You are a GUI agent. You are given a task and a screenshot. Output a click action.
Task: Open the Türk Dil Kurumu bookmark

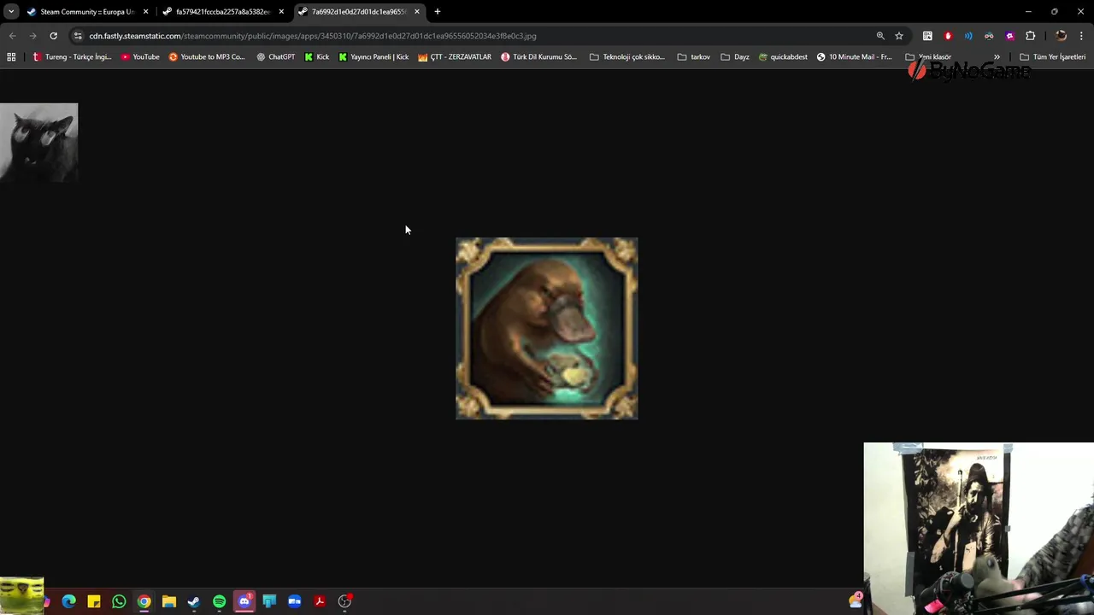(538, 57)
